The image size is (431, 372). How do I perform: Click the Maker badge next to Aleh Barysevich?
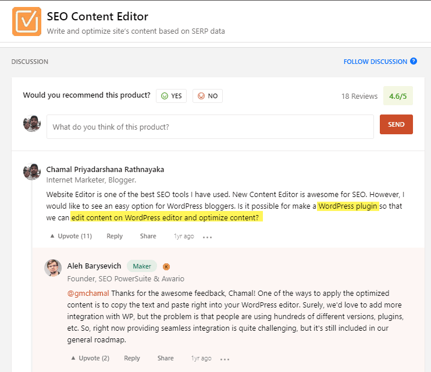142,266
